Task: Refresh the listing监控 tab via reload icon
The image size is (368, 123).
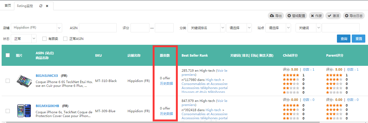Action: tap(41, 6)
